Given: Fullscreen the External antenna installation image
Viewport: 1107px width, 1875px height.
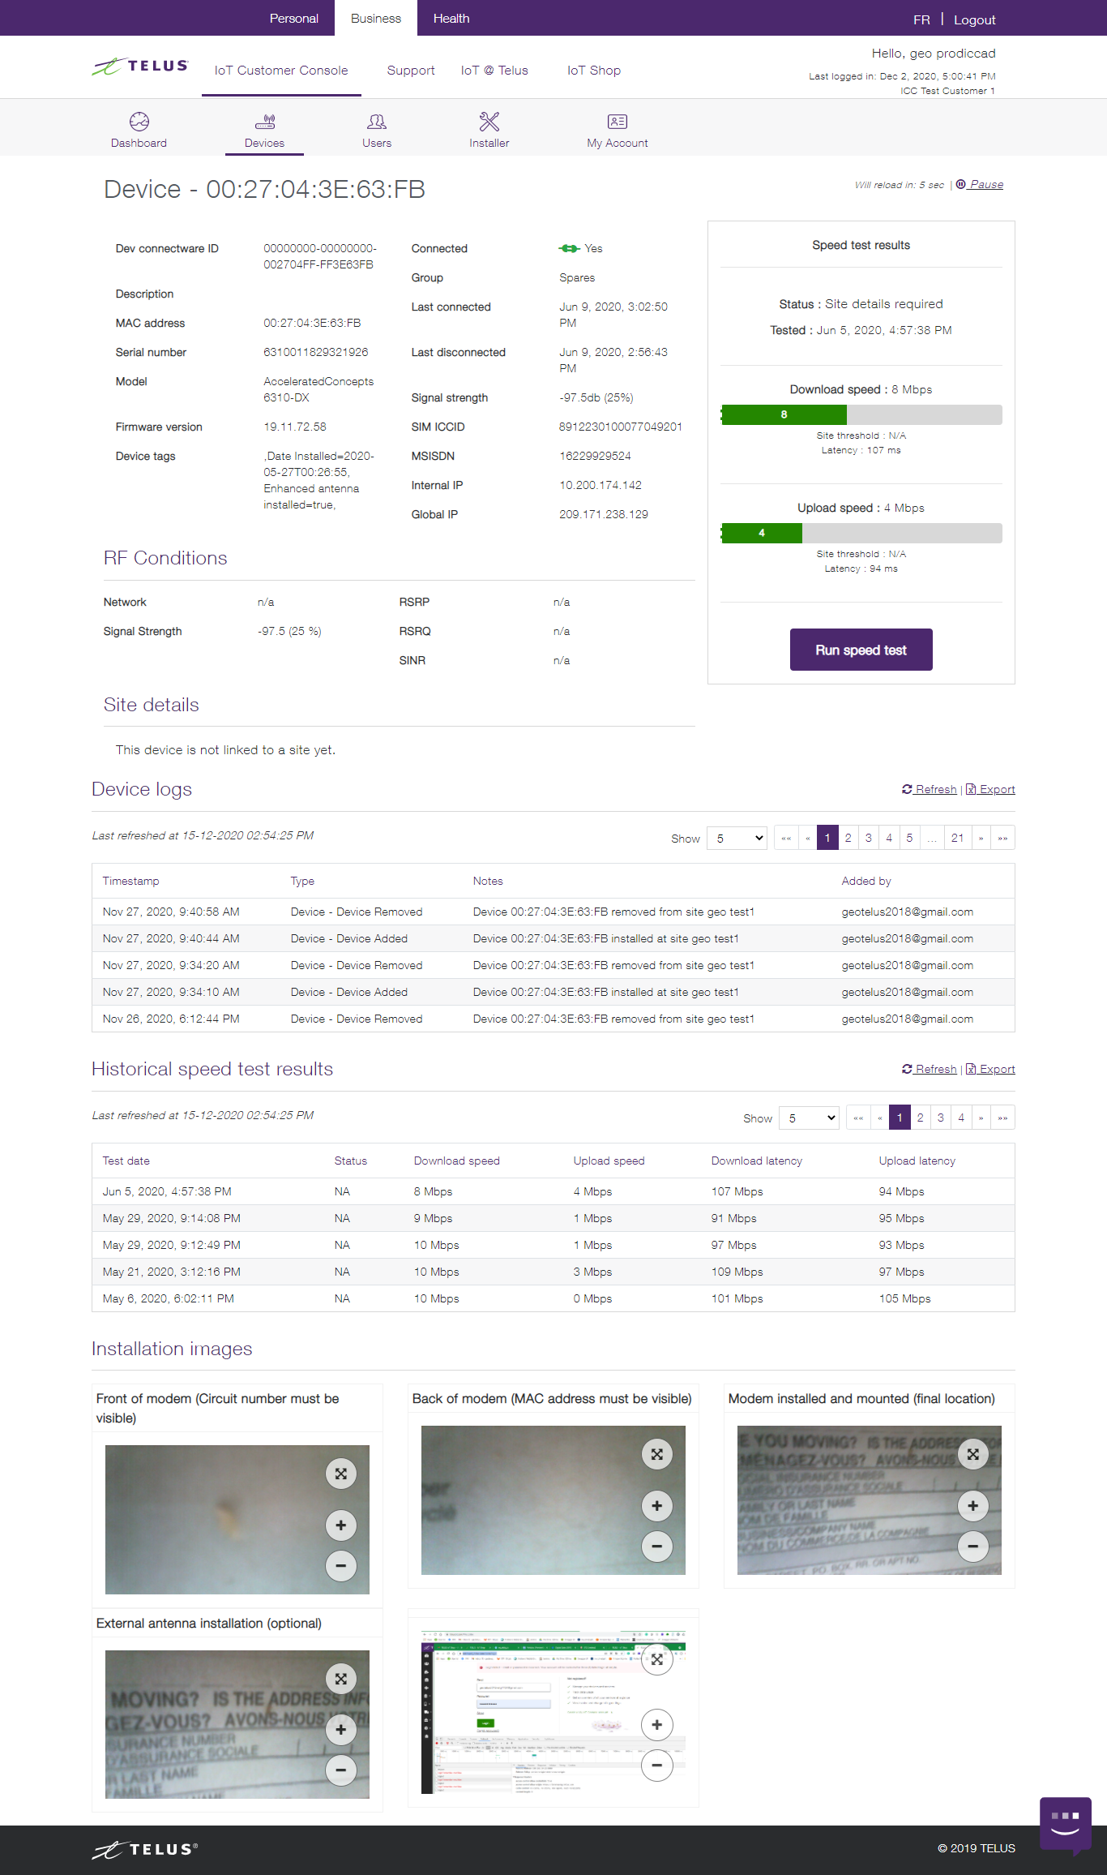Looking at the screenshot, I should (341, 1679).
